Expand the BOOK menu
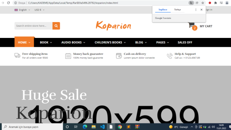 46,43
